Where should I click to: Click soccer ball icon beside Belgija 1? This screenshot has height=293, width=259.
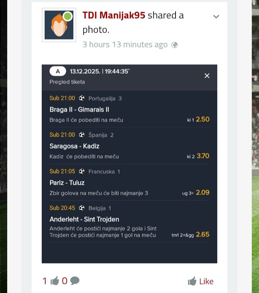point(82,208)
